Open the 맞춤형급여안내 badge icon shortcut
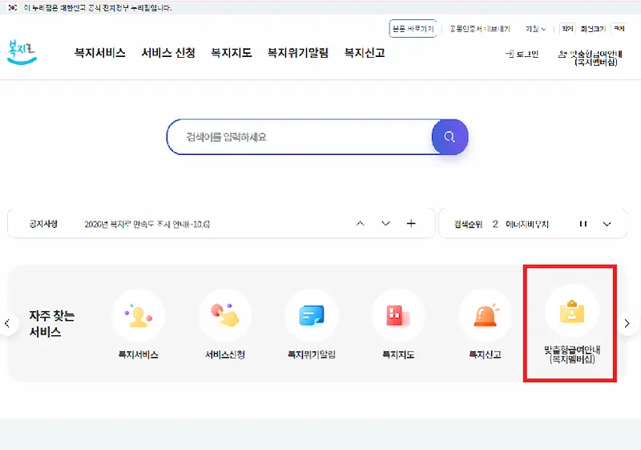The width and height of the screenshot is (641, 450). 572,311
